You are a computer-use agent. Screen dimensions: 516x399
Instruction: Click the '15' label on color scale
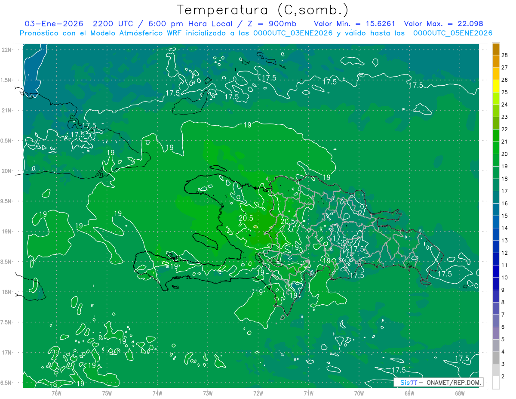pos(505,216)
